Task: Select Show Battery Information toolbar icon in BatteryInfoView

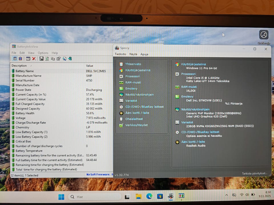Action: 15,59
